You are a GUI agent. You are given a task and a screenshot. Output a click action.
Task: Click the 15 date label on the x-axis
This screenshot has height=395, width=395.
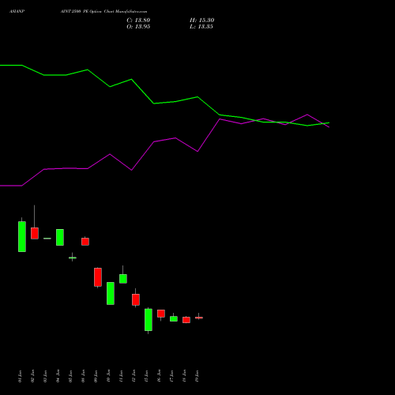(146, 376)
